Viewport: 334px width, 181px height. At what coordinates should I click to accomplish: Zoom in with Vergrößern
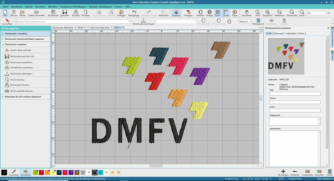tap(267, 13)
